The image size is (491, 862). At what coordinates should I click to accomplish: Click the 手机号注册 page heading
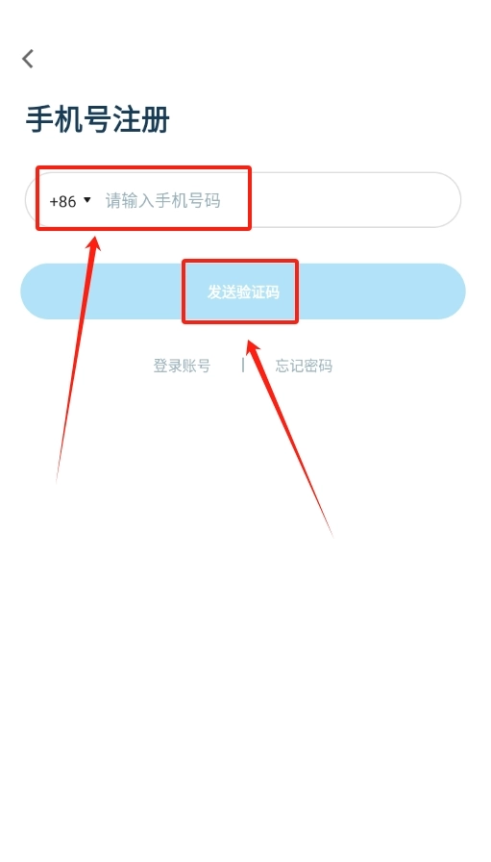pos(98,120)
